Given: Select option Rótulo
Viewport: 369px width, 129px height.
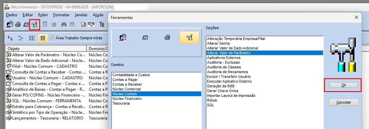Looking at the screenshot, I should point(265,100).
